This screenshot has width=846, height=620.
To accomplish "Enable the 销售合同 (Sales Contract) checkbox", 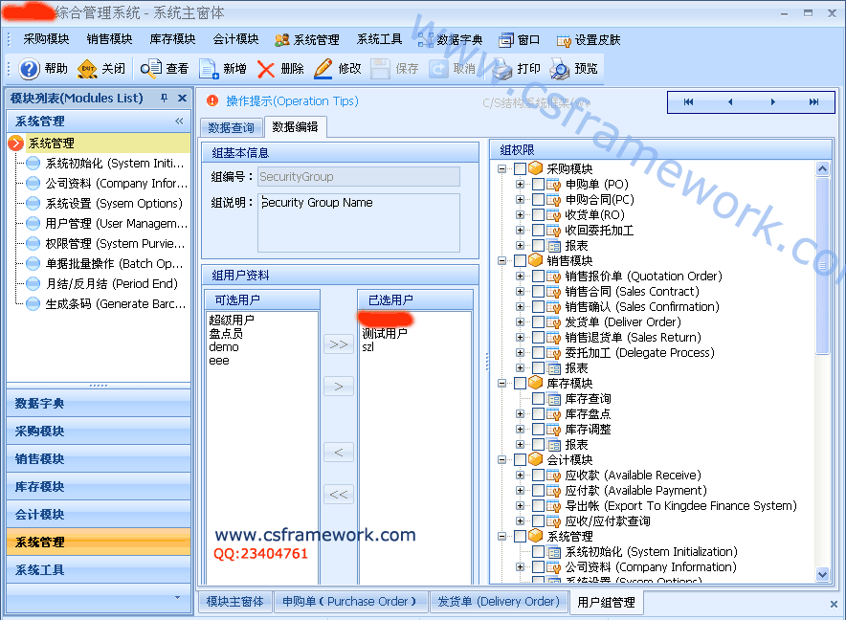I will click(x=538, y=292).
